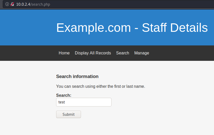
Task: Click the Search information heading
Action: tap(77, 76)
